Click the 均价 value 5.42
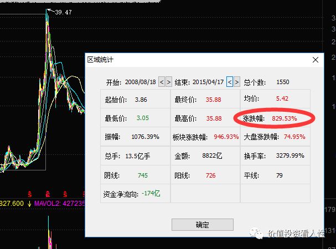Screen dimensions: 336x249 282,98
